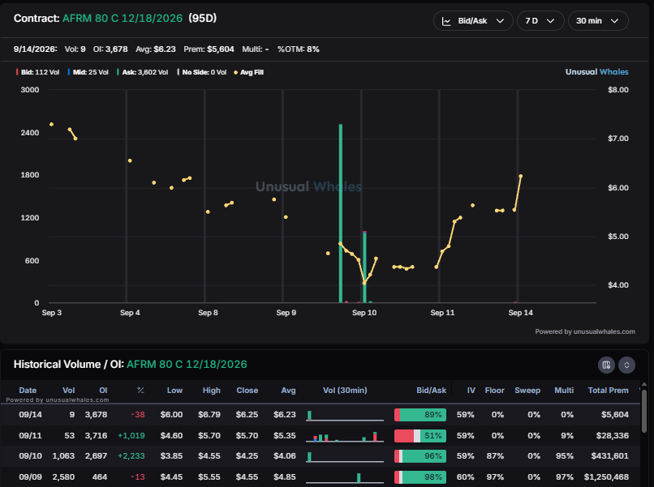Viewport: 654px width, 487px height.
Task: Sort the table by IV column
Action: coord(471,391)
